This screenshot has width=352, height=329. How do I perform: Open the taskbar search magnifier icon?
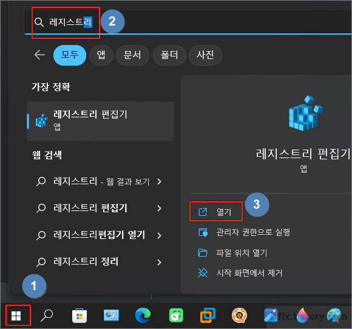point(47,315)
